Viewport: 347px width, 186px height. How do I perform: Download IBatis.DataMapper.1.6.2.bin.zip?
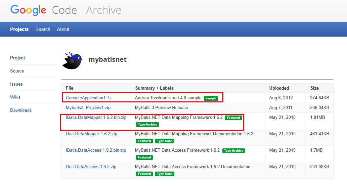pyautogui.click(x=96, y=117)
